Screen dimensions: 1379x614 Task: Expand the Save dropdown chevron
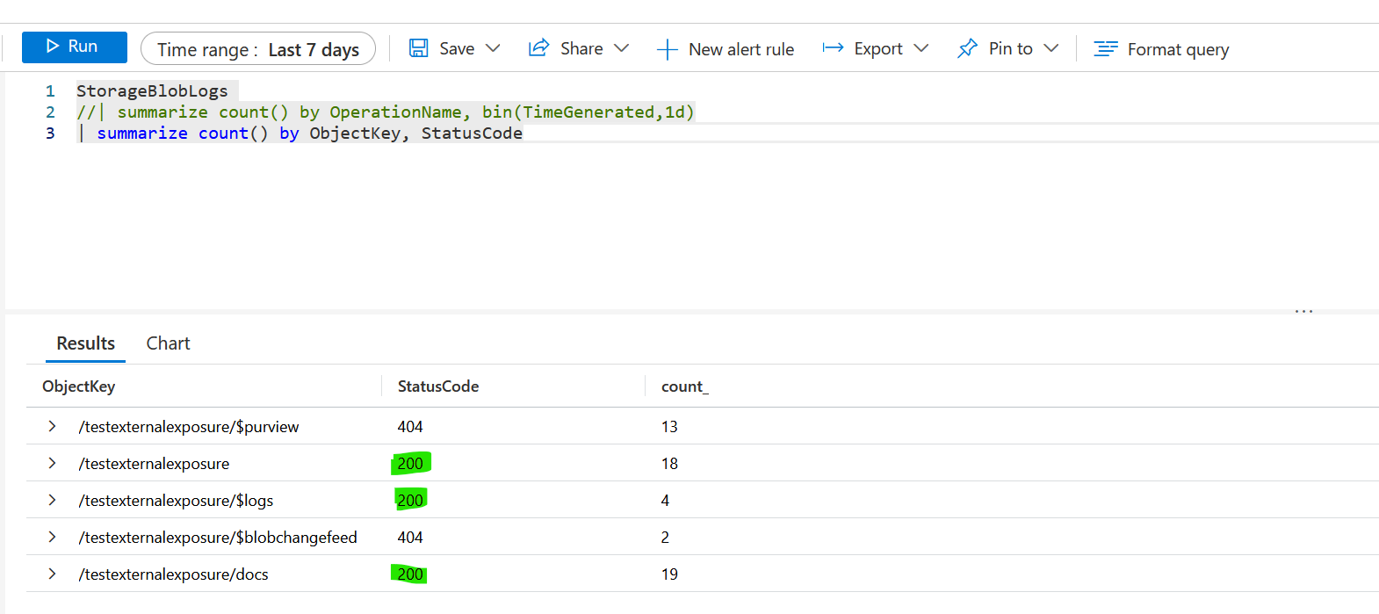[x=493, y=48]
